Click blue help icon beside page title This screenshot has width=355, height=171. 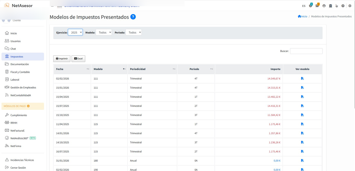(133, 17)
